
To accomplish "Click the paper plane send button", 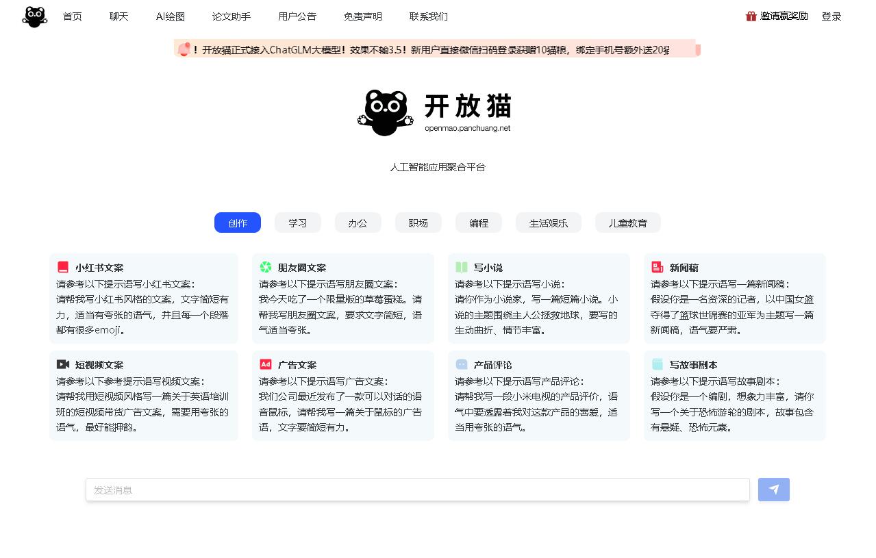I will click(x=774, y=490).
